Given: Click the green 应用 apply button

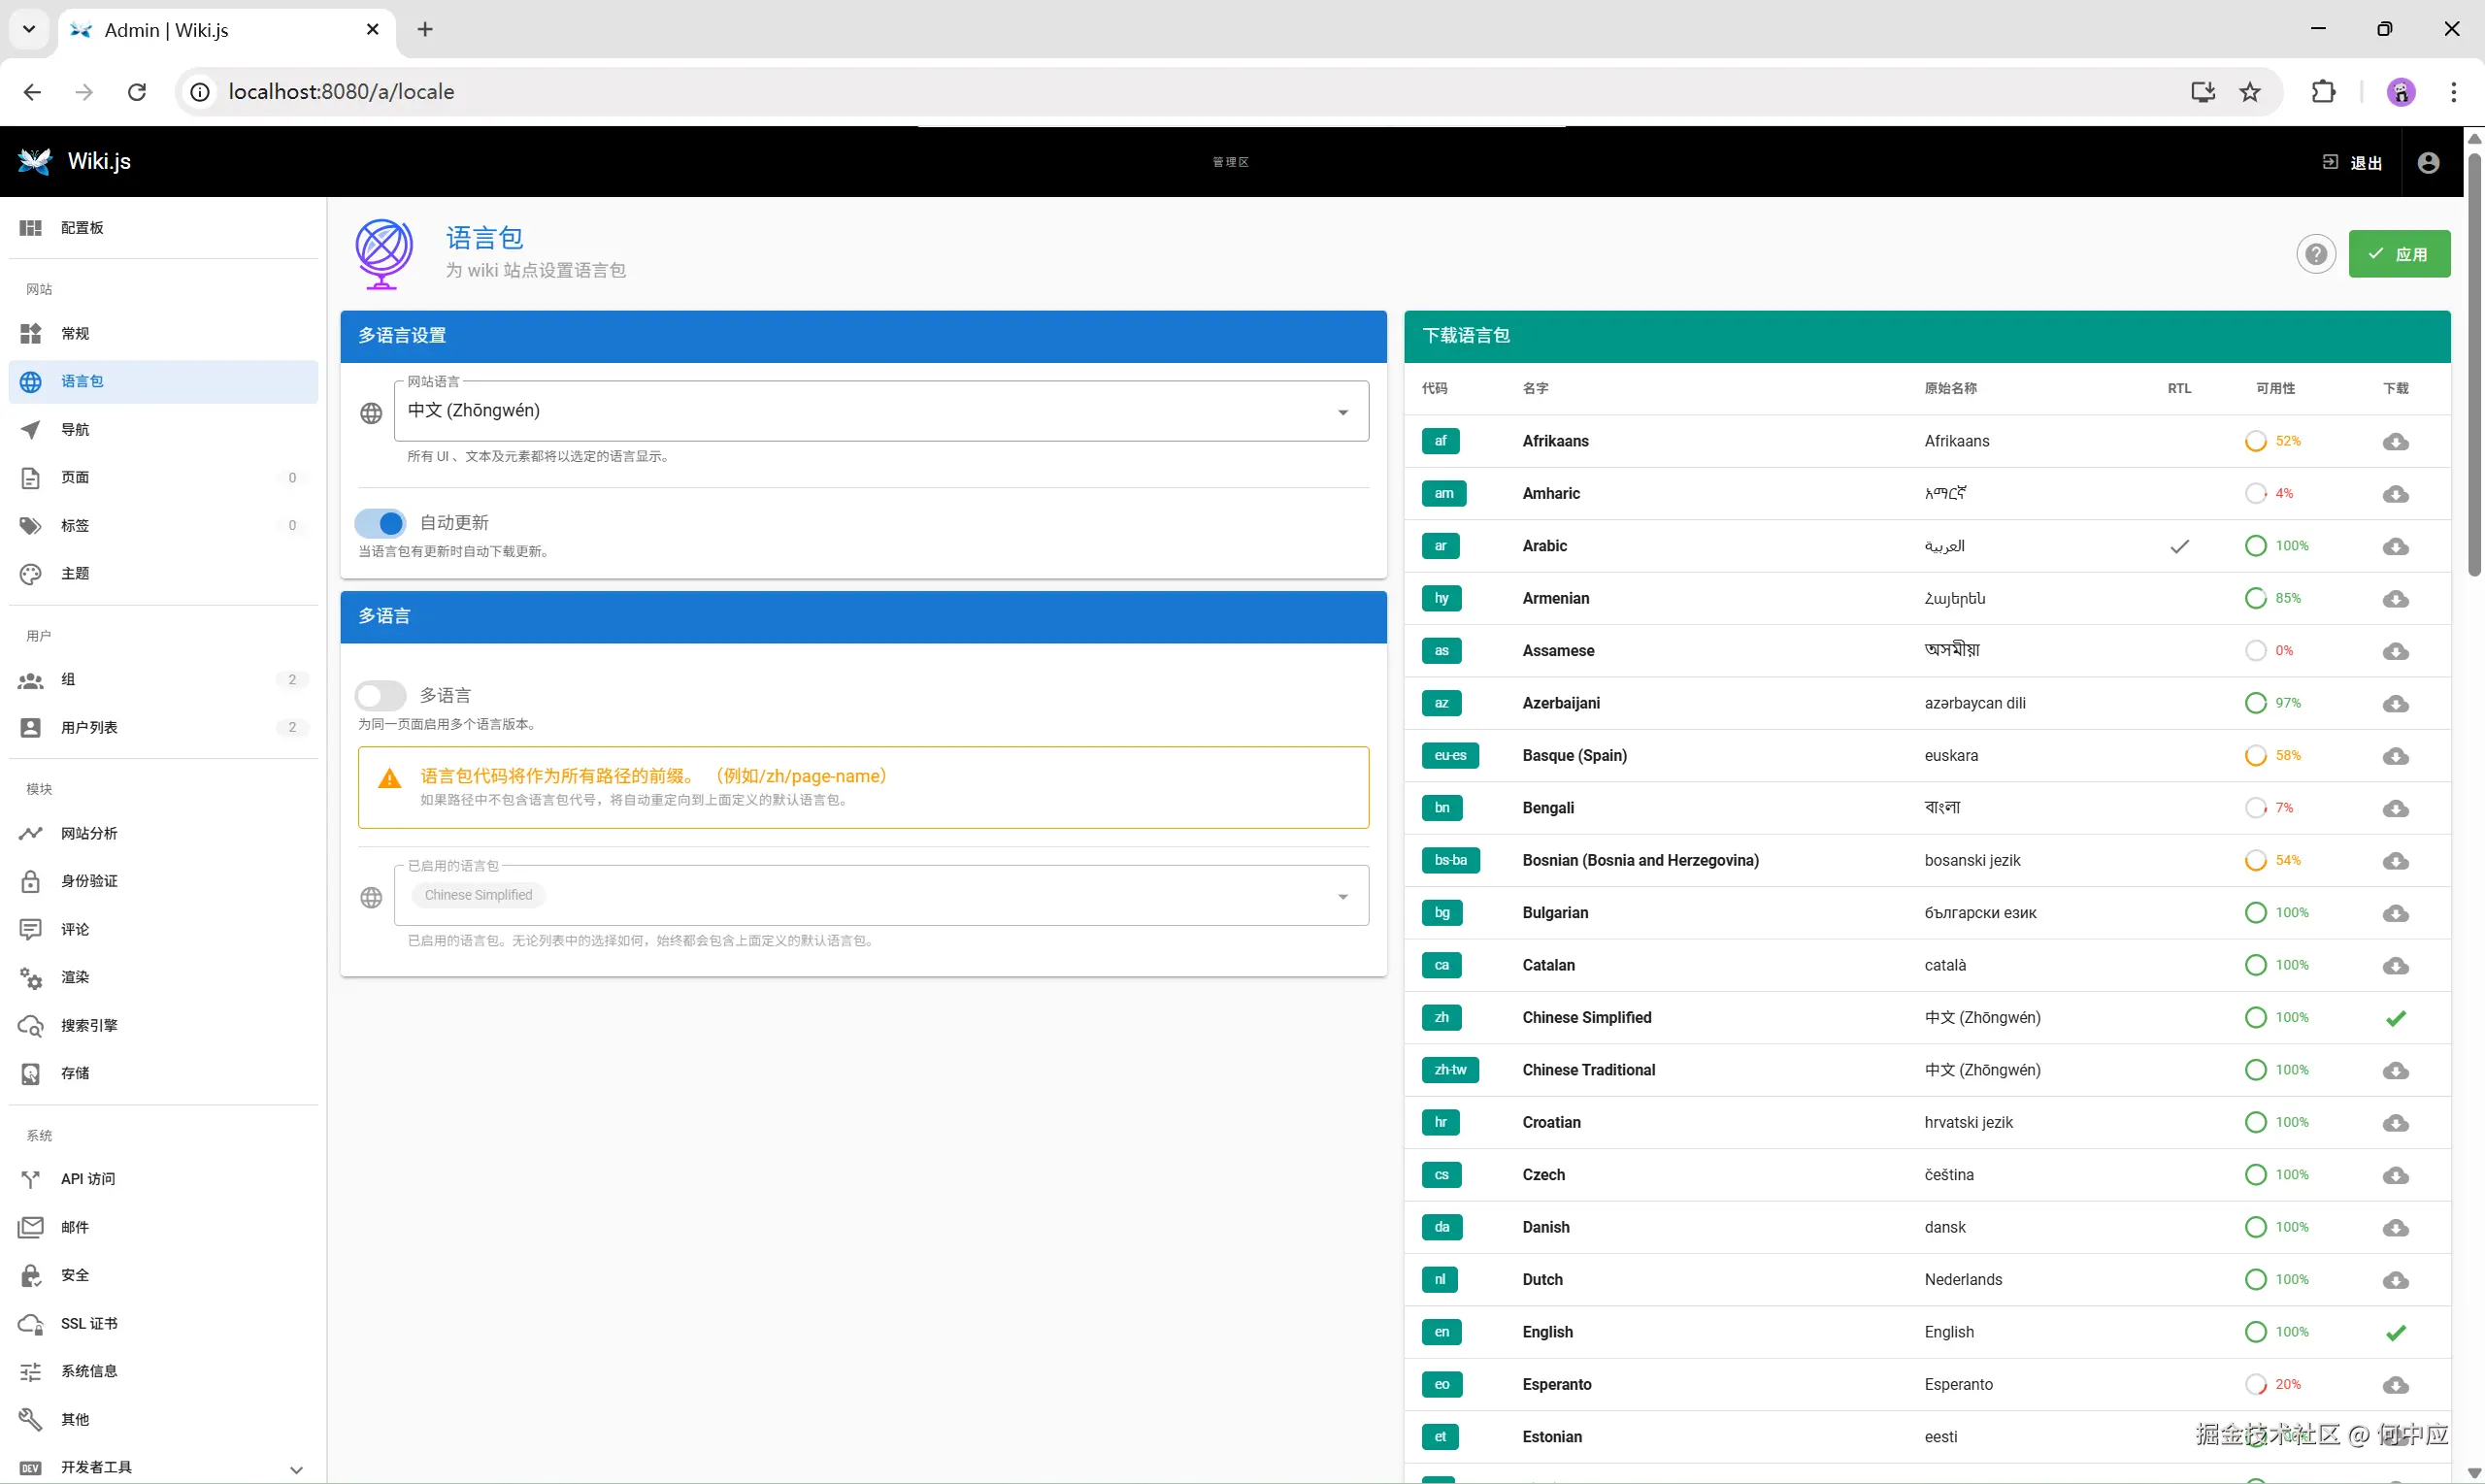Looking at the screenshot, I should click(x=2398, y=254).
